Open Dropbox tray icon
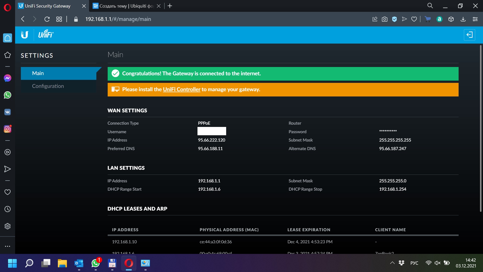The height and width of the screenshot is (272, 483). point(402,263)
